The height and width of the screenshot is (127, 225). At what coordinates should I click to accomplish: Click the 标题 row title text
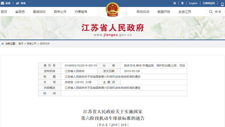point(103,77)
